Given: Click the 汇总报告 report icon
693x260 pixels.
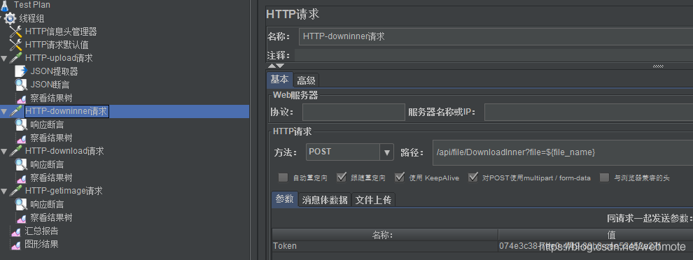Looking at the screenshot, I should coord(16,231).
